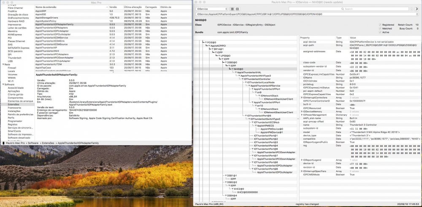Click Software in the bottom path bar

(x=33, y=143)
